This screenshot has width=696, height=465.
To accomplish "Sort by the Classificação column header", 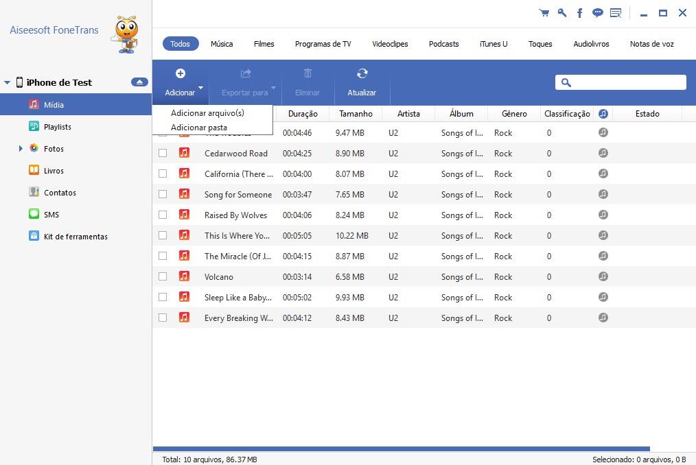I will pyautogui.click(x=567, y=114).
